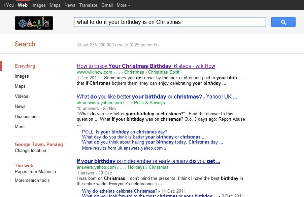Select Pages from Malaysia option
304x197 pixels.
(35, 172)
